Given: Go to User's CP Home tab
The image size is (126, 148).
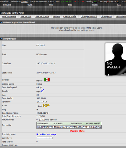Looking at the screenshot, I should point(9,17).
